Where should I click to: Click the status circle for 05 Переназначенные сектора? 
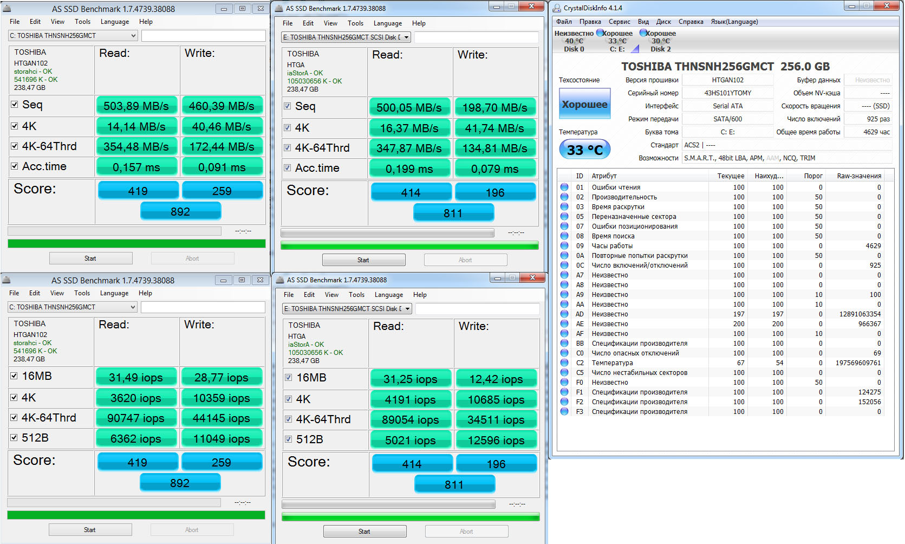(x=564, y=216)
